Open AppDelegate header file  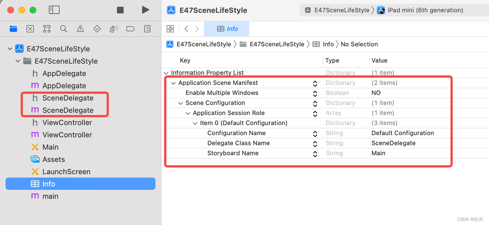59,73
